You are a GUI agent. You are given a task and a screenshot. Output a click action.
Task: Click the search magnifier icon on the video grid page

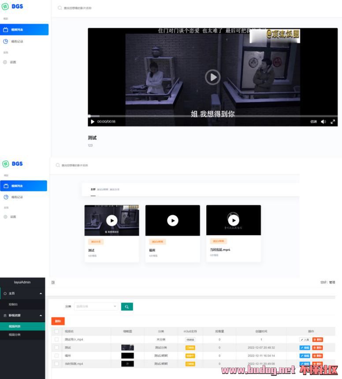tap(58, 165)
